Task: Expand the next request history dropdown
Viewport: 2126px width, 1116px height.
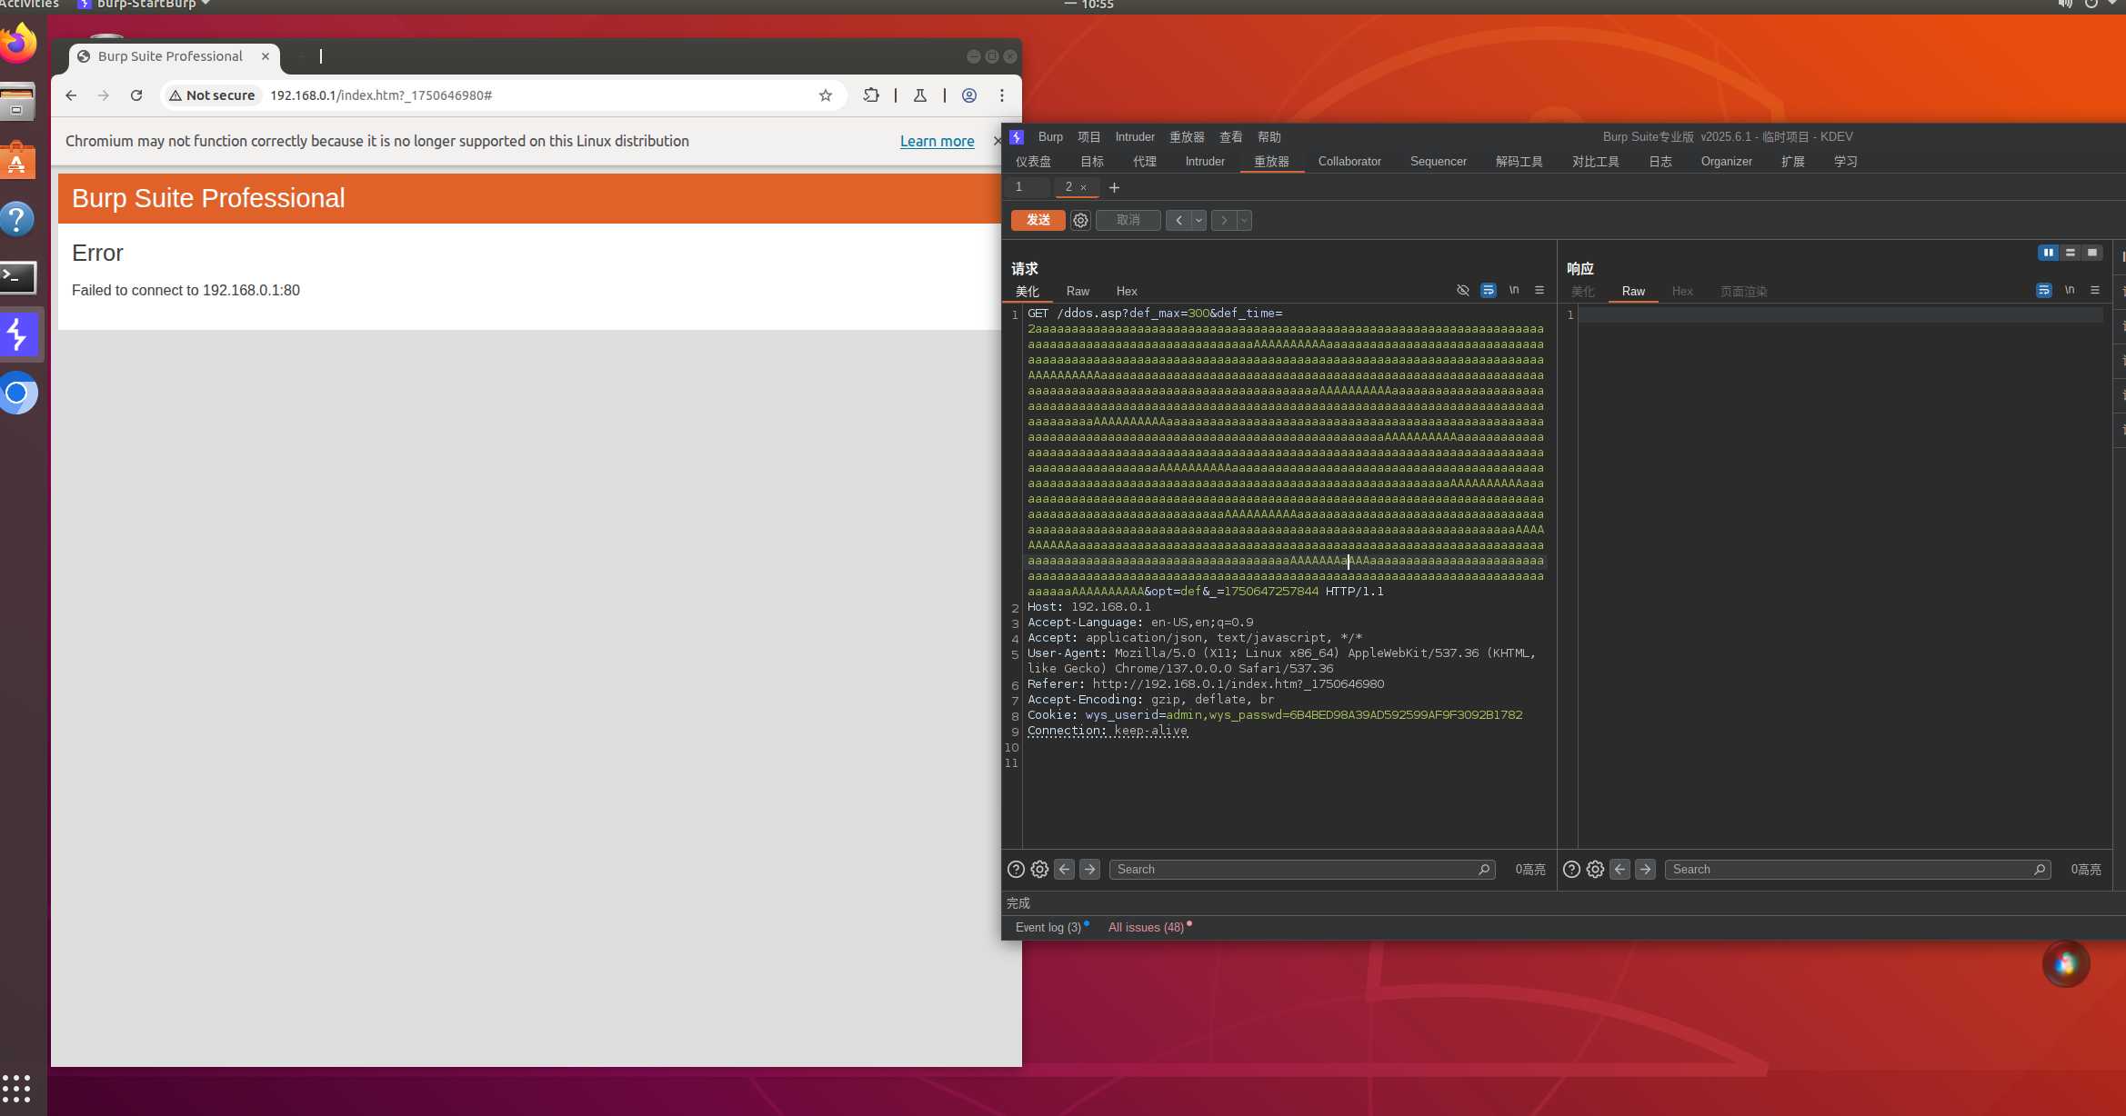Action: coord(1244,220)
